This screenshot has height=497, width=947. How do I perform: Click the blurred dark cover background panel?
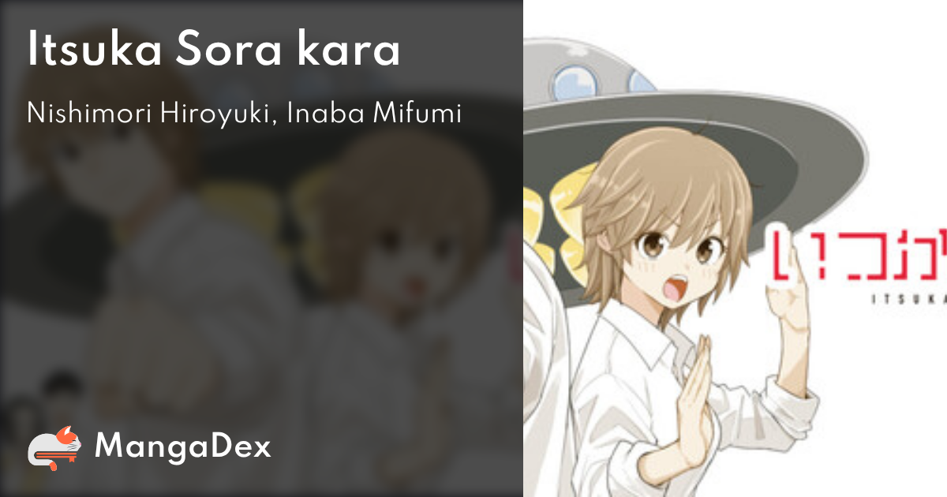click(x=261, y=248)
